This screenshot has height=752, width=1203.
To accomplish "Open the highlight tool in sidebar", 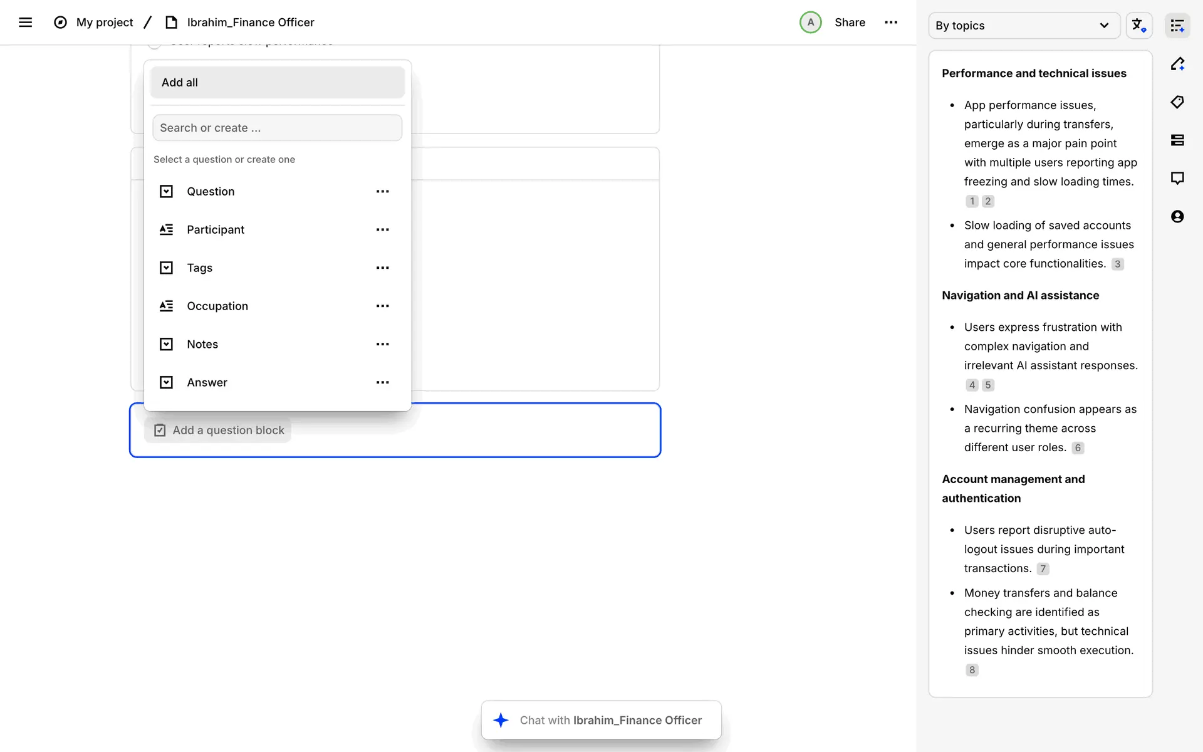I will click(x=1177, y=64).
